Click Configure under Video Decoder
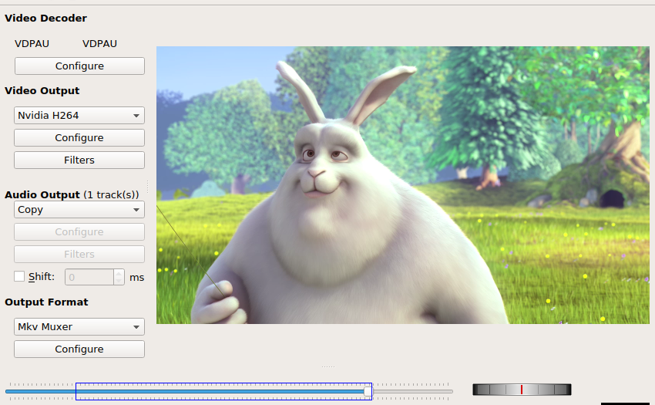Image resolution: width=655 pixels, height=405 pixels. [x=79, y=66]
